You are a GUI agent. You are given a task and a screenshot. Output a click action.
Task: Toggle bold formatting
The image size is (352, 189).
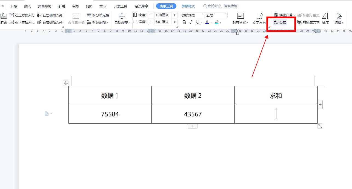(184, 22)
